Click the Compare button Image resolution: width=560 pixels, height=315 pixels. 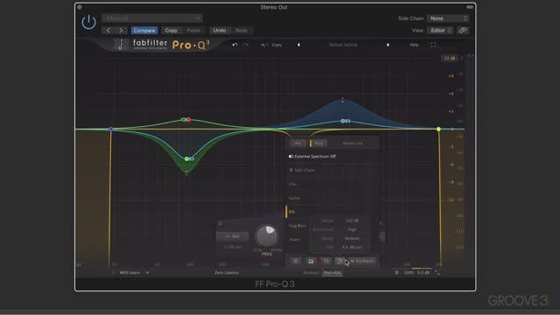[x=144, y=31]
